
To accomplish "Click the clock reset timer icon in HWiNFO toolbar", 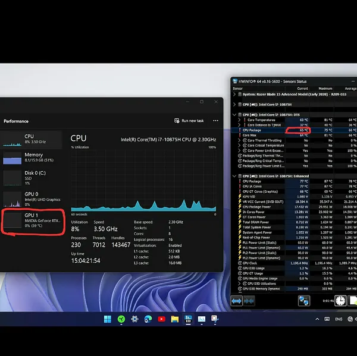I will (340, 301).
